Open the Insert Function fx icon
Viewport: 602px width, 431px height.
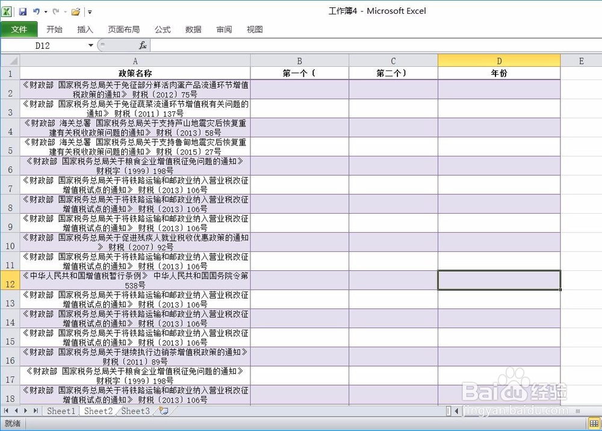(x=142, y=45)
